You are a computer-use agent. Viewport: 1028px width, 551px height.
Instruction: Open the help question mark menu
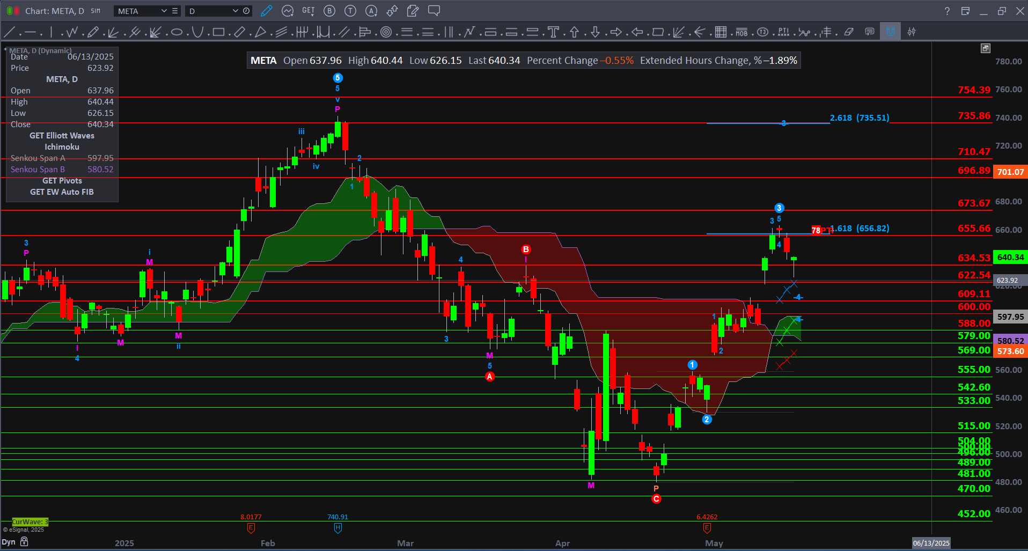pos(947,11)
